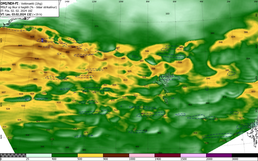Click the maroon 1400–1500 legend swatch
This screenshot has height=161, width=258.
167,155
